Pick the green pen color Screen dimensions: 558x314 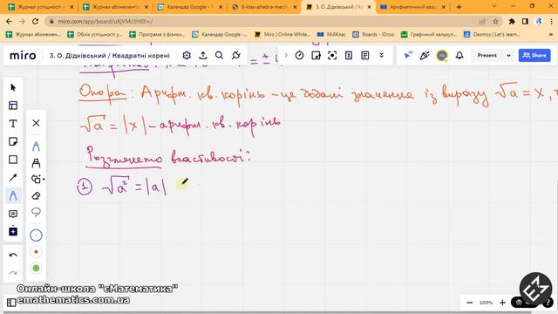pos(36,268)
